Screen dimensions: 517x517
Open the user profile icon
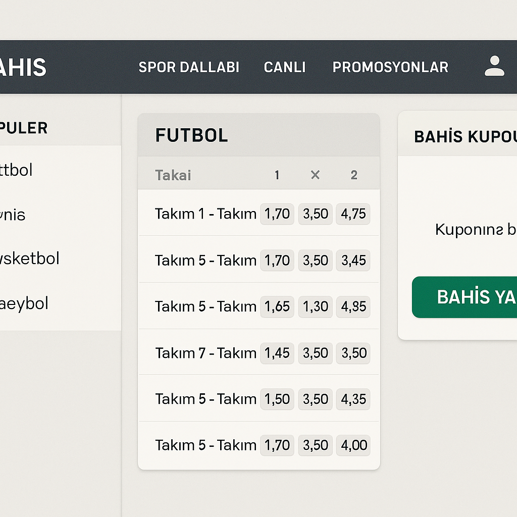tap(494, 66)
